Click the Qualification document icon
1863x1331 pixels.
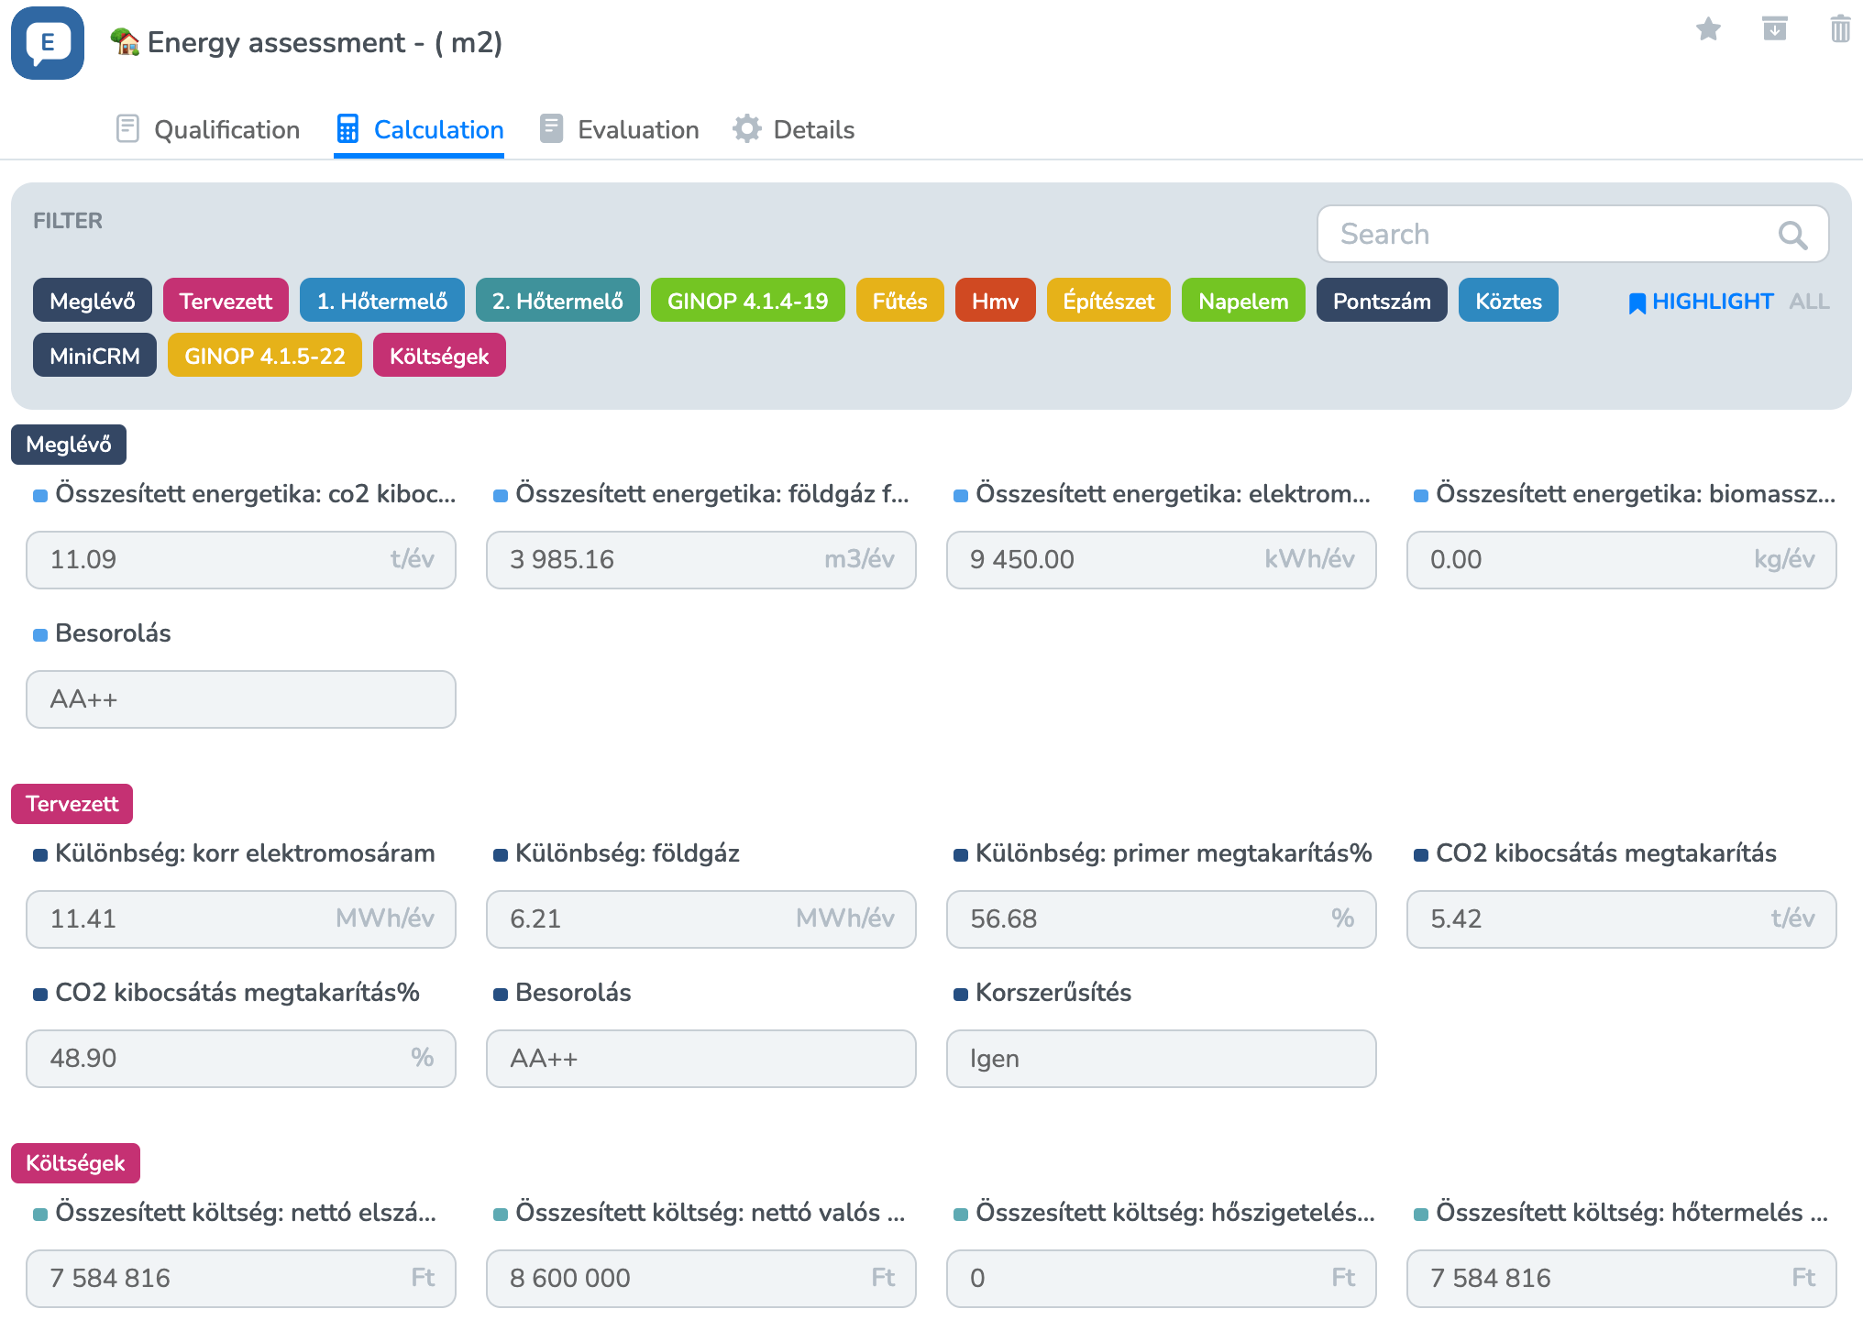click(127, 129)
